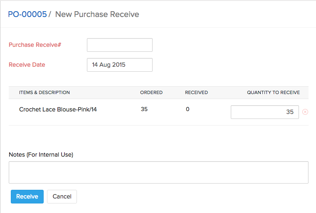Click the Crochet Lace Blouse-Pink/14 item name

[58, 110]
